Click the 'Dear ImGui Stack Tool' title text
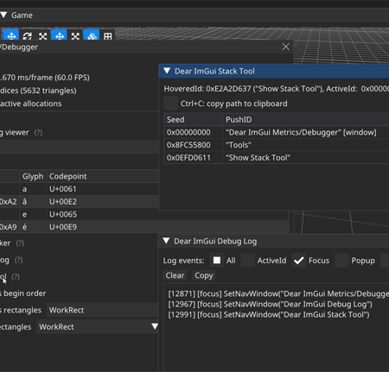 click(214, 71)
